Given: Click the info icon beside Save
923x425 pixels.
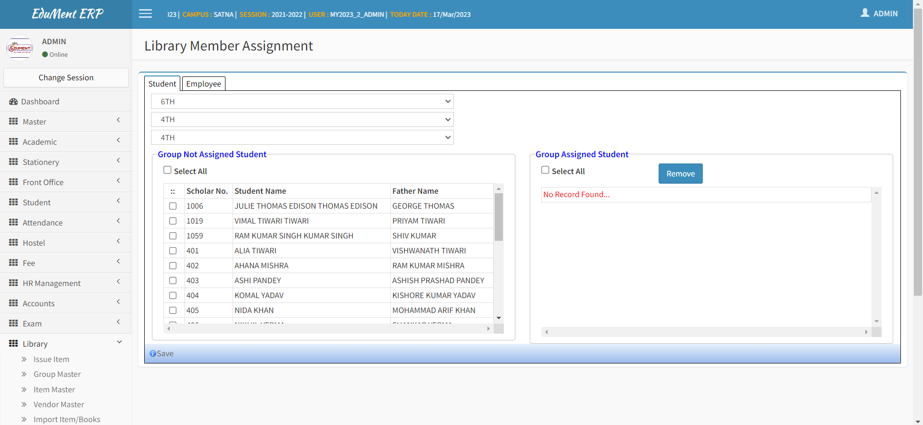Looking at the screenshot, I should pyautogui.click(x=152, y=353).
